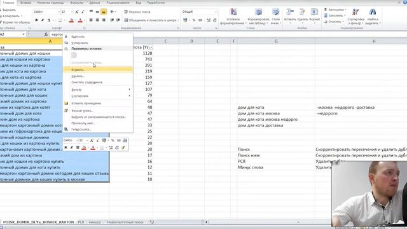Open Сортировка и фильтр menu
The width and height of the screenshot is (407, 229).
point(355,17)
